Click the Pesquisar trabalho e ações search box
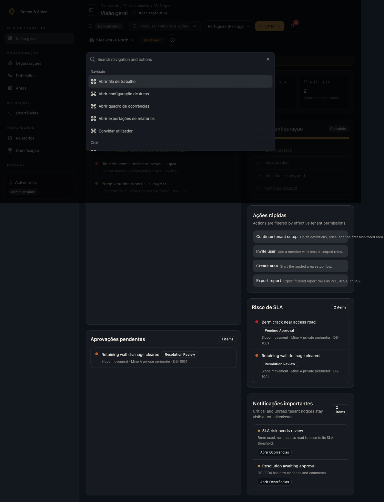Viewport: 384px width, 502px height. pos(165,26)
